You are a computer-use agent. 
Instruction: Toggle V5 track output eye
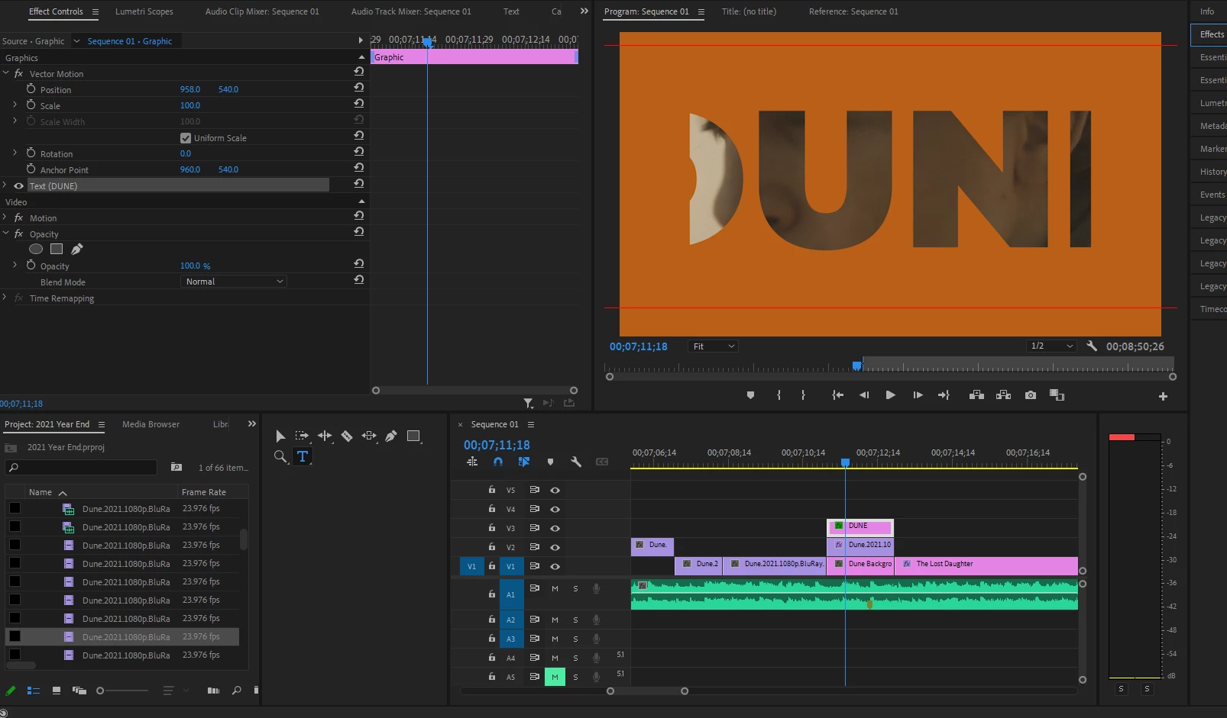(555, 490)
